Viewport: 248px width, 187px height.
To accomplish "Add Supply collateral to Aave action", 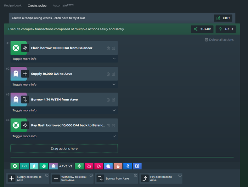I will tap(28, 178).
